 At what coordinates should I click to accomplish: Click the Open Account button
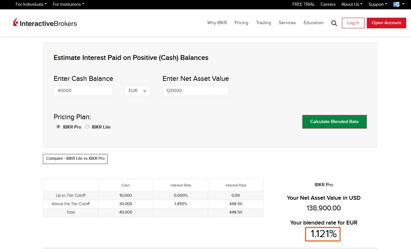point(387,23)
